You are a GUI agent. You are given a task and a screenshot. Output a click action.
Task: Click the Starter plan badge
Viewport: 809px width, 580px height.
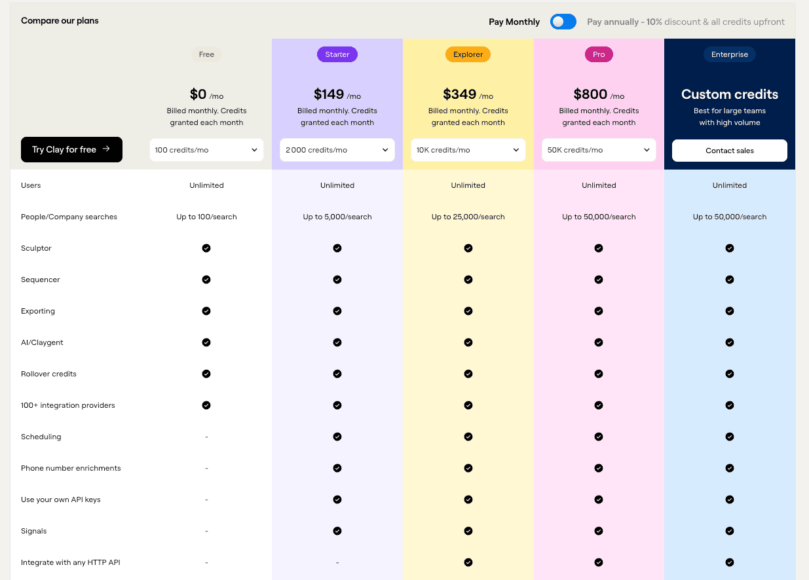[x=337, y=54]
